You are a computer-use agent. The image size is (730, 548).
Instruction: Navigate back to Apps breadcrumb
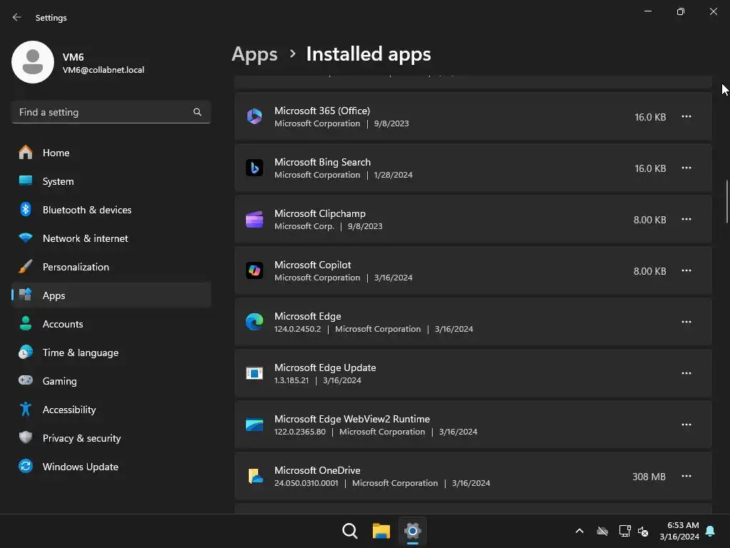coord(255,54)
